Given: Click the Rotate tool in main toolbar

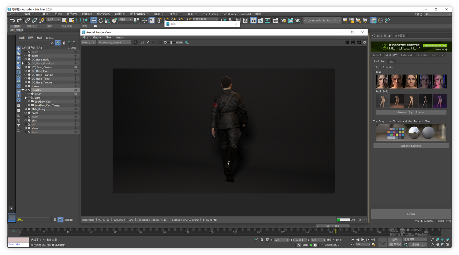Looking at the screenshot, I should point(101,20).
